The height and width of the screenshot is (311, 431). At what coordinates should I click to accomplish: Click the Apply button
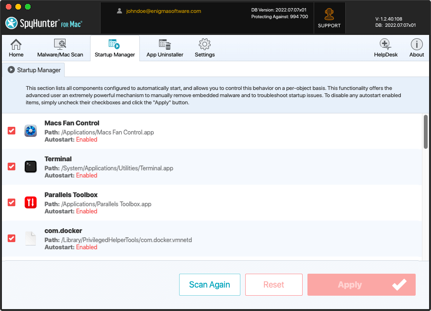coord(361,285)
